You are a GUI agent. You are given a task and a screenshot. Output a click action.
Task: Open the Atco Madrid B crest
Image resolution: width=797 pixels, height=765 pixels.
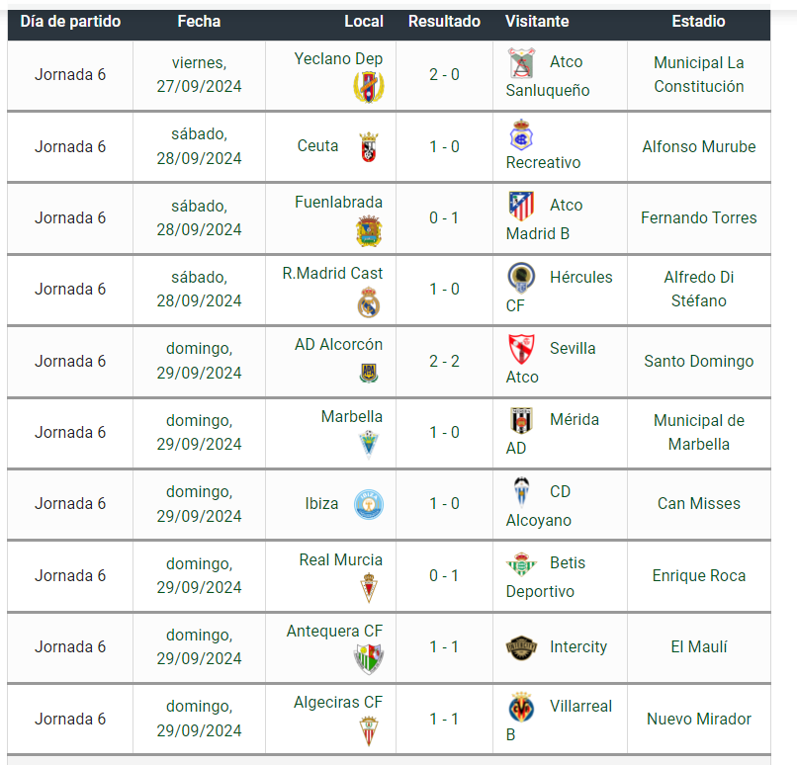521,206
